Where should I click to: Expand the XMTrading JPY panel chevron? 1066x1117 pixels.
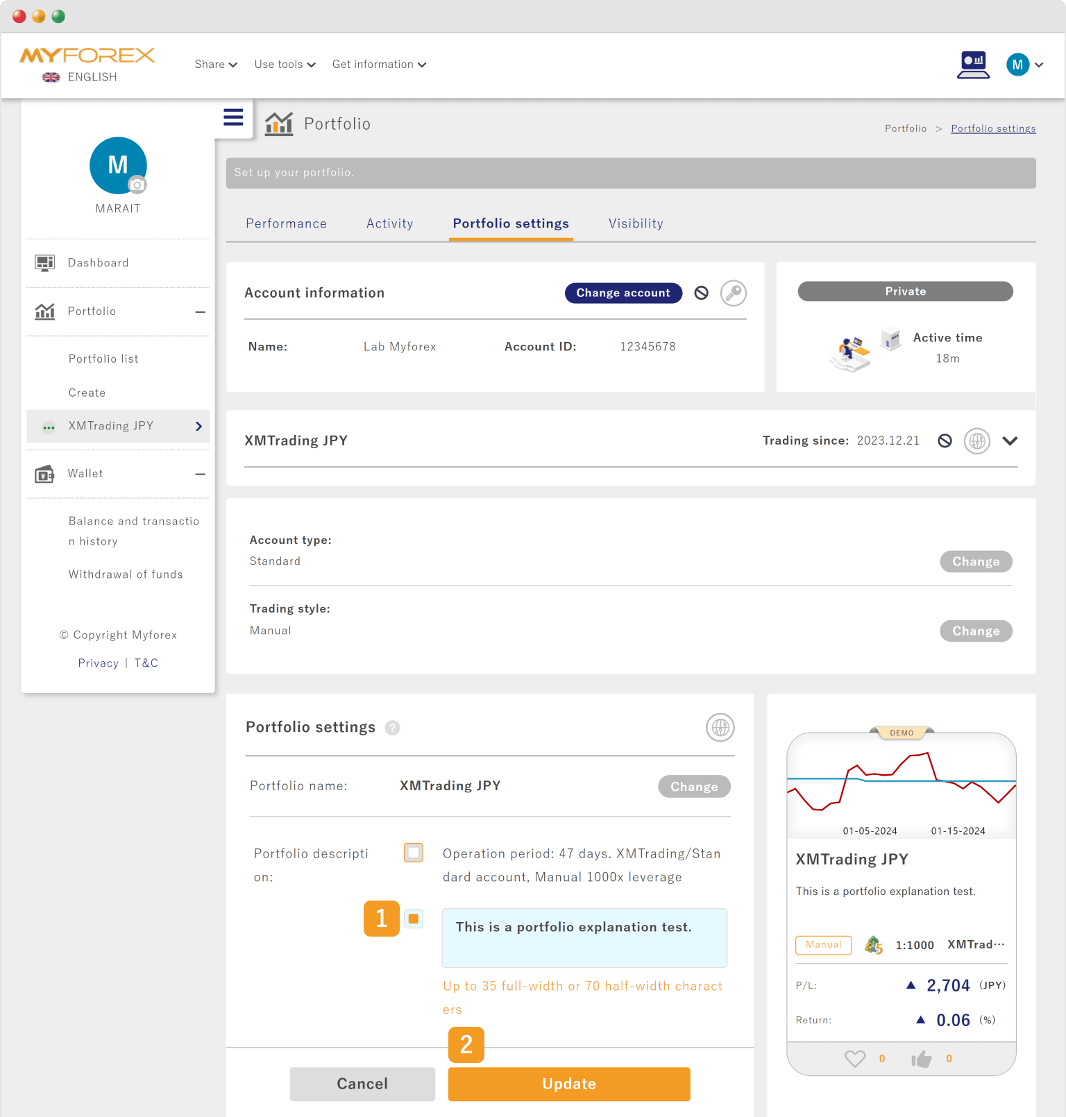click(1010, 441)
